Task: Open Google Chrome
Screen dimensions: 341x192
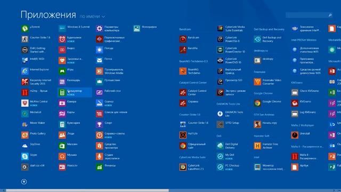Action: tap(267, 103)
